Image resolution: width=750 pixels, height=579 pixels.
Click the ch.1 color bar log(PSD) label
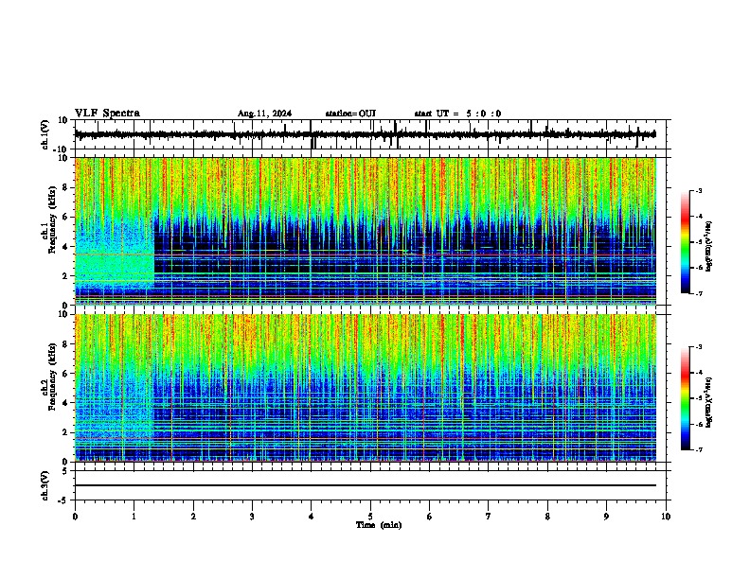tap(708, 246)
